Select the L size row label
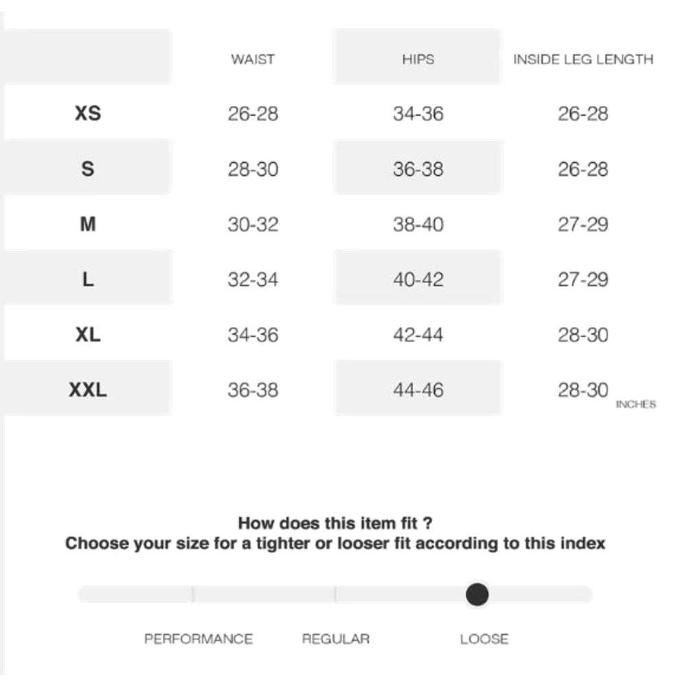This screenshot has width=687, height=687. click(88, 280)
